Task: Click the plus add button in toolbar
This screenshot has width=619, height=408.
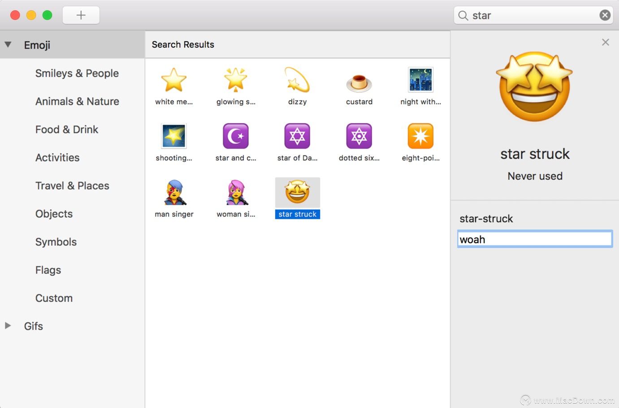Action: (x=81, y=15)
